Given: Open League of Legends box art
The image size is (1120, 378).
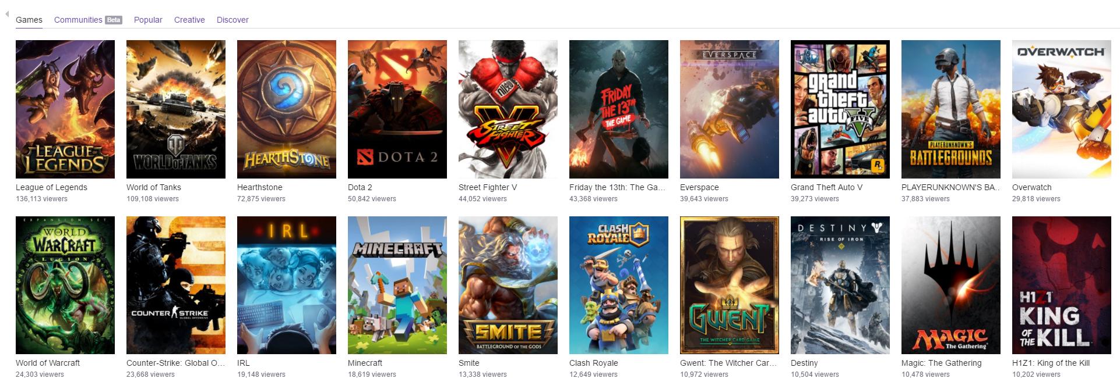Looking at the screenshot, I should click(65, 109).
